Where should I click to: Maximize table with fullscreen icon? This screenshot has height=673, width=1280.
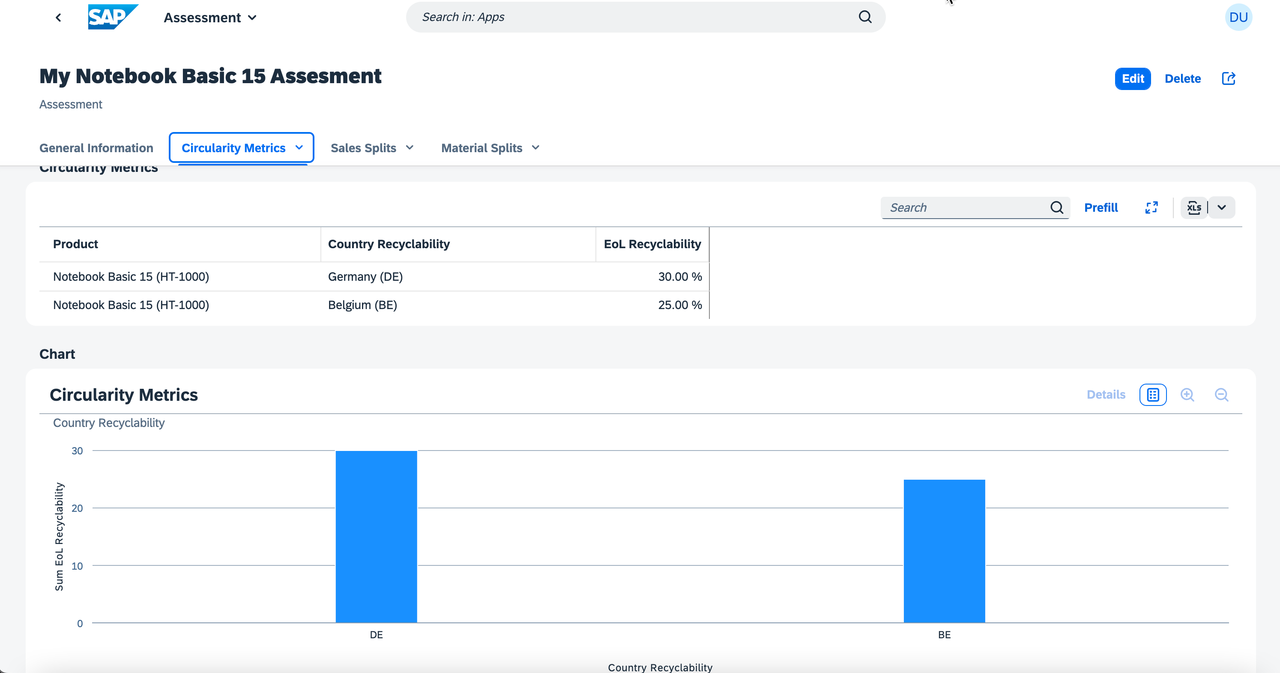point(1151,208)
